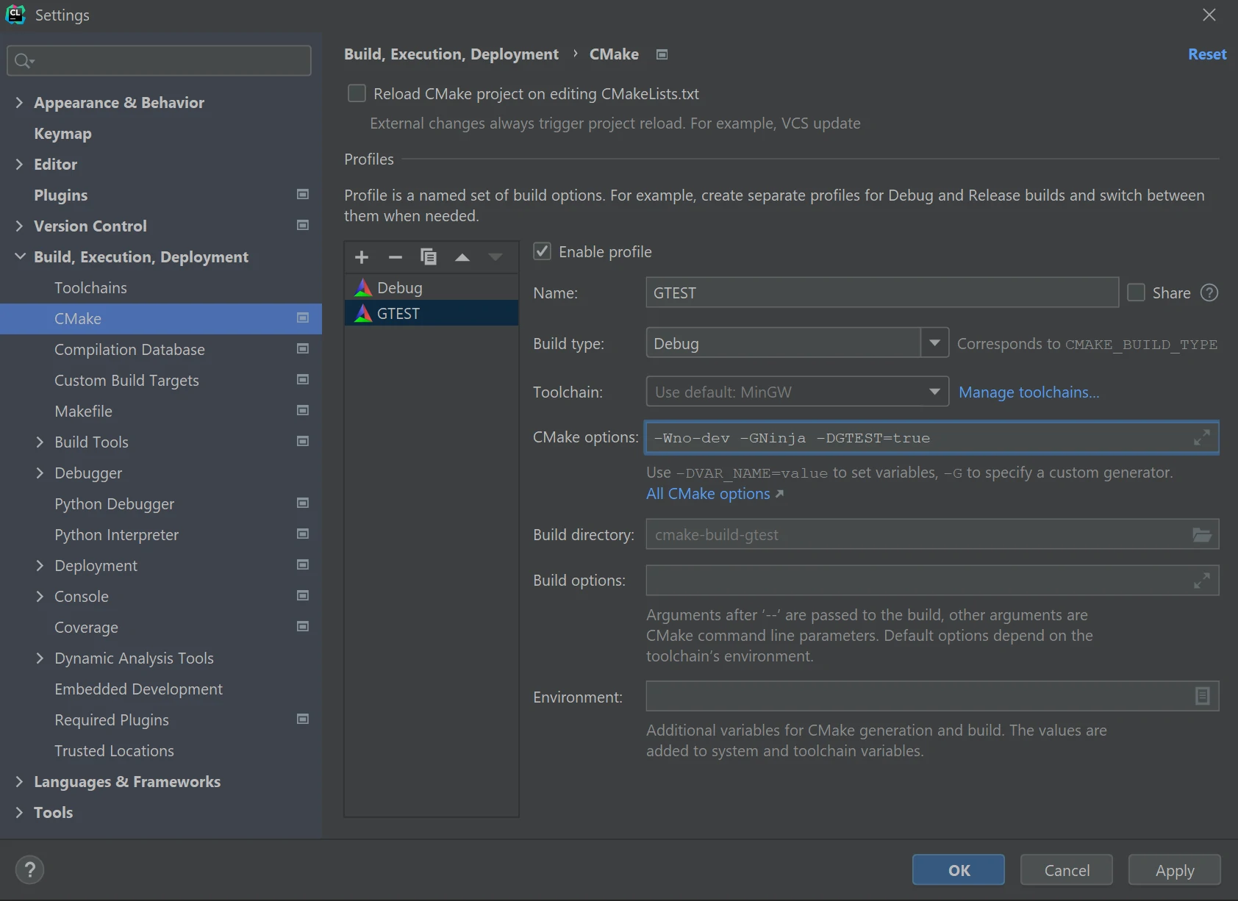Click project icon on Makefile row
The width and height of the screenshot is (1238, 901).
tap(302, 410)
